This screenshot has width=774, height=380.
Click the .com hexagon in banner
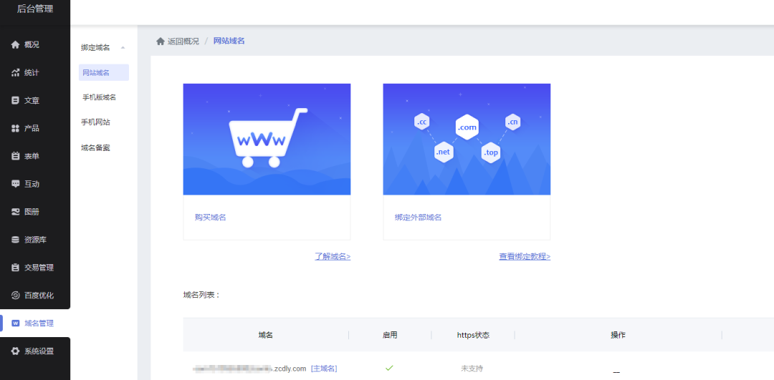point(467,127)
